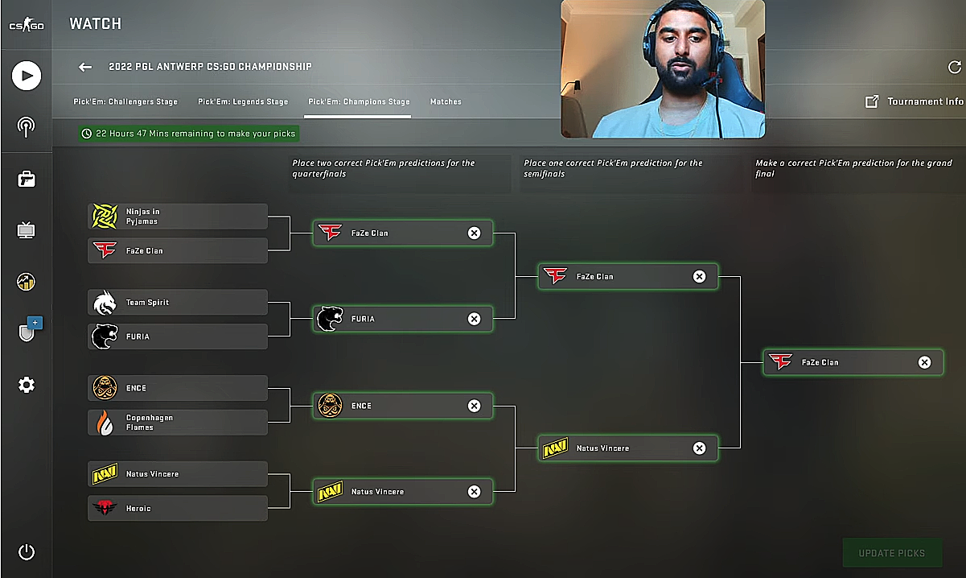Remove Natus Vincere semifinal pick
The height and width of the screenshot is (578, 966).
700,448
